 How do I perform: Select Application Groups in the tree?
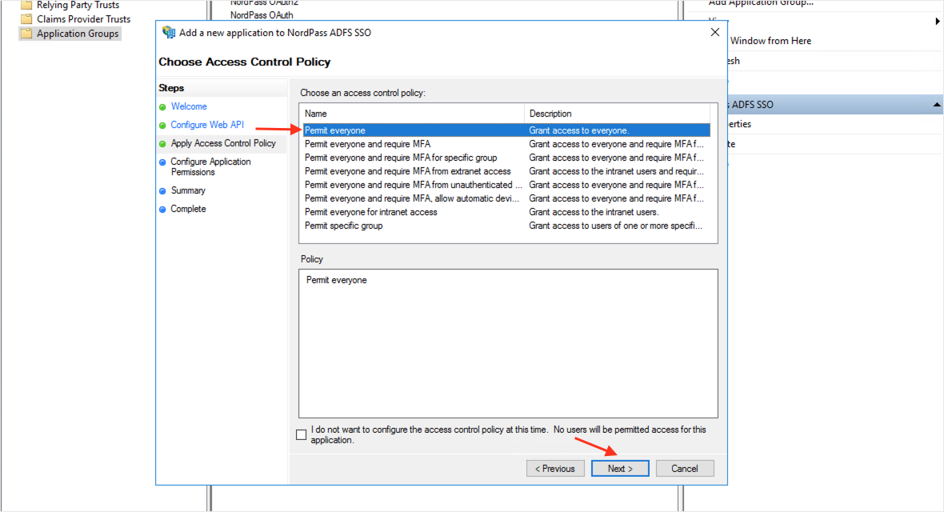click(78, 33)
